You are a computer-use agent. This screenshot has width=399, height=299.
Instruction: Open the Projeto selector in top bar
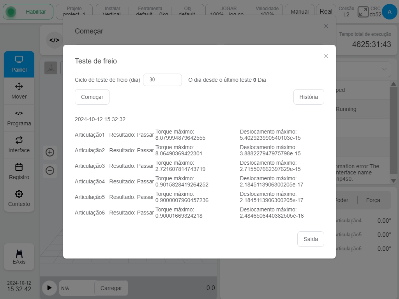74,11
